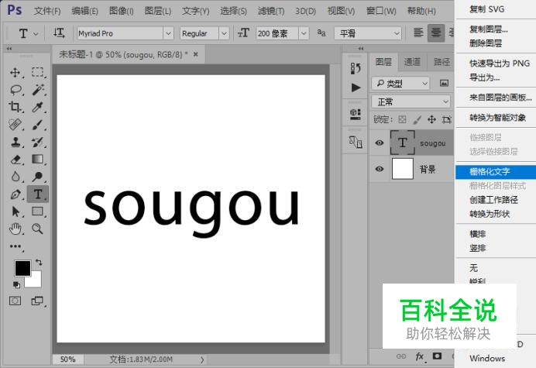
Task: Select the Zoom tool
Action: [38, 229]
